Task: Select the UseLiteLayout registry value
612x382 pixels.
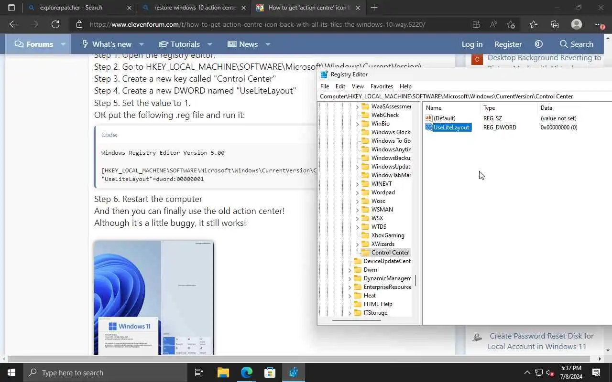Action: 452,127
